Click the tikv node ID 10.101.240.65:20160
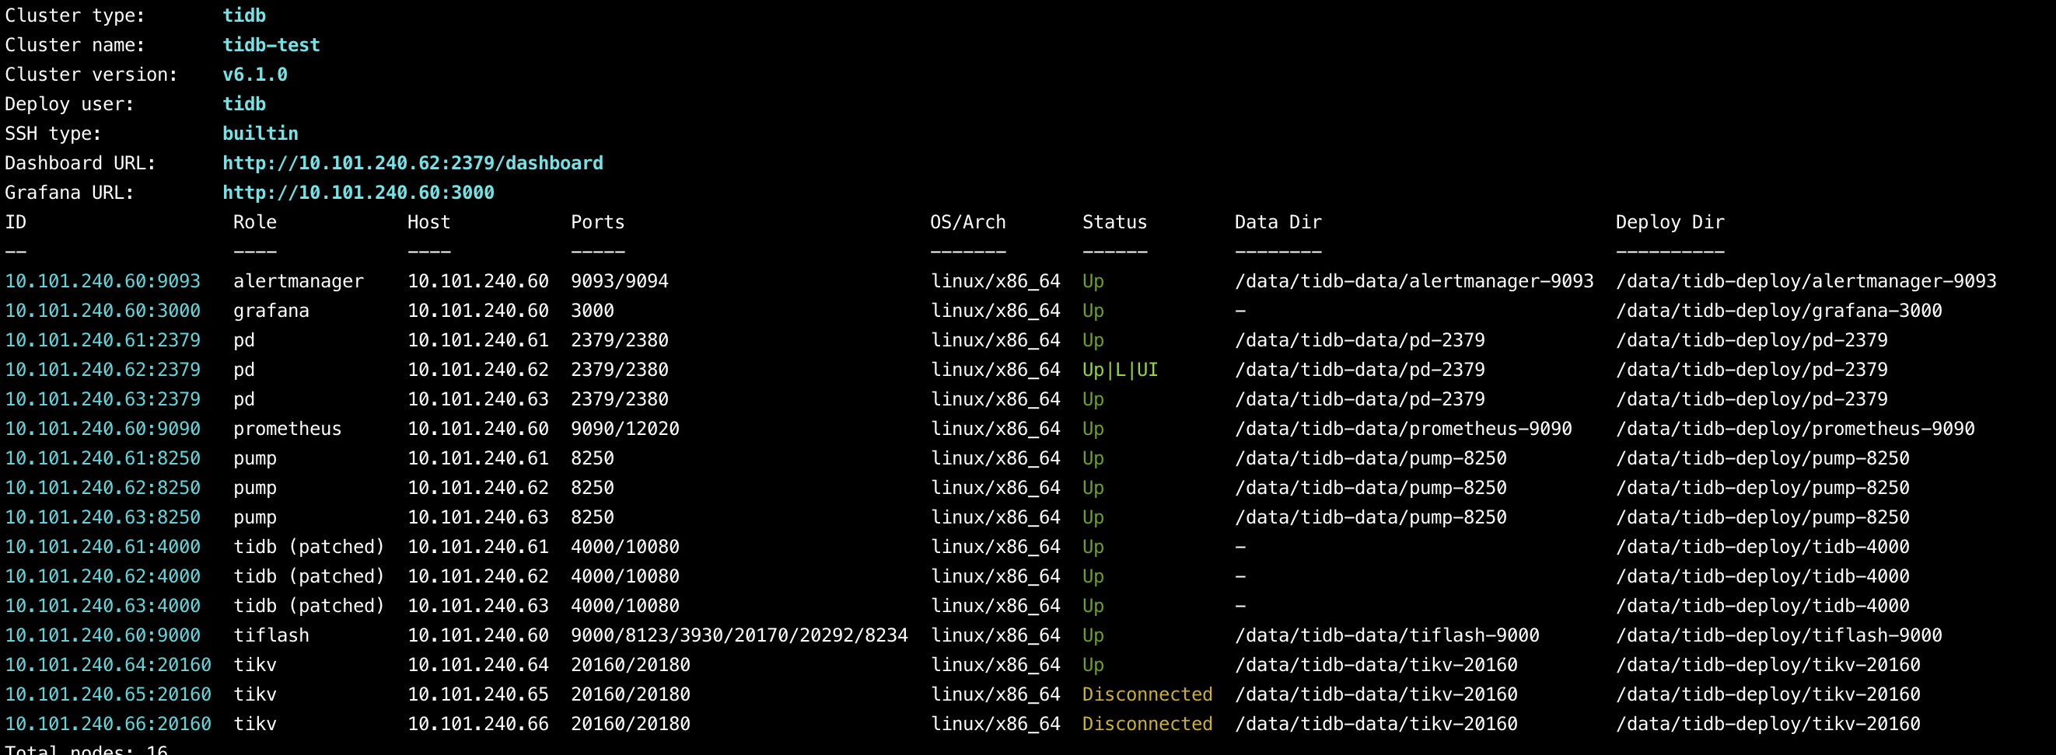Viewport: 2056px width, 755px height. [x=109, y=694]
